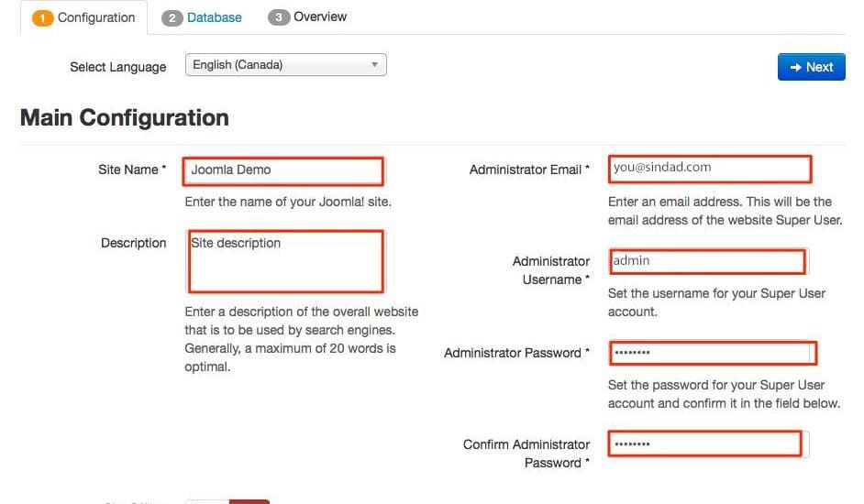Open the Database tab
The image size is (864, 504).
(x=202, y=17)
